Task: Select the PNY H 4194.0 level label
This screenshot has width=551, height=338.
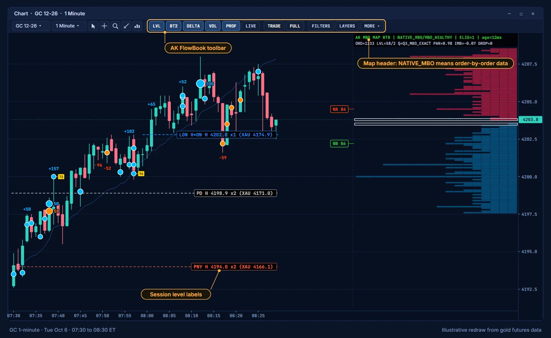Action: [x=234, y=267]
